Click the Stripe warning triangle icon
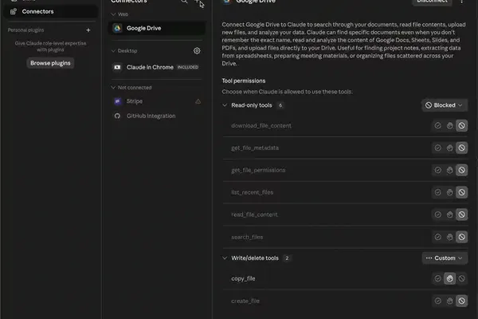This screenshot has width=478, height=319. (x=198, y=101)
